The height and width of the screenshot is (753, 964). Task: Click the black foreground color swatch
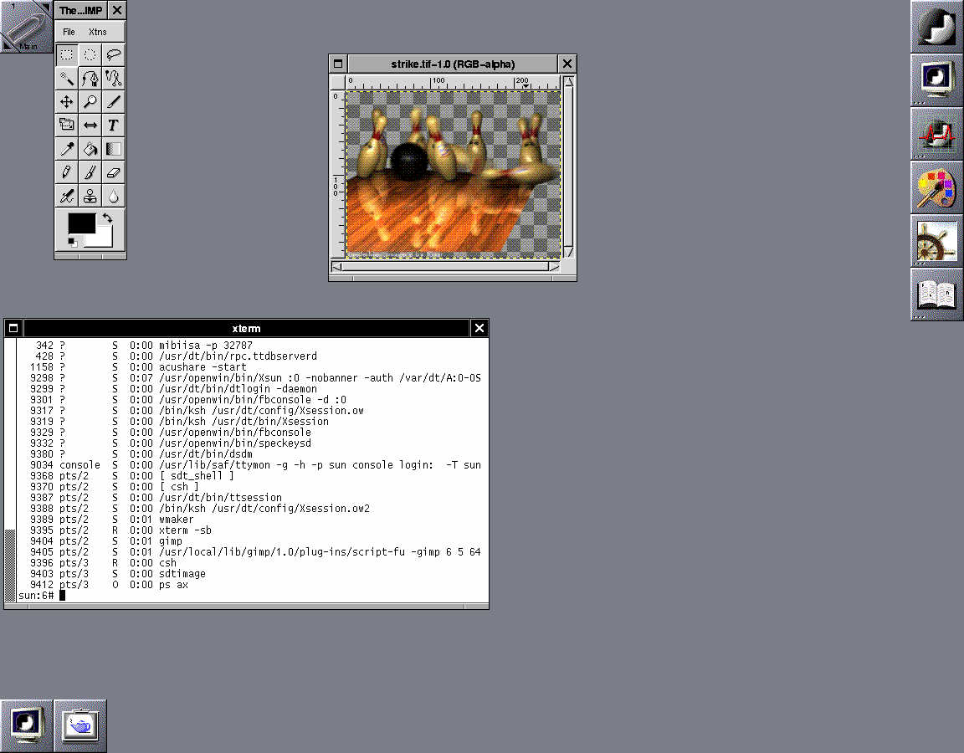pos(80,223)
